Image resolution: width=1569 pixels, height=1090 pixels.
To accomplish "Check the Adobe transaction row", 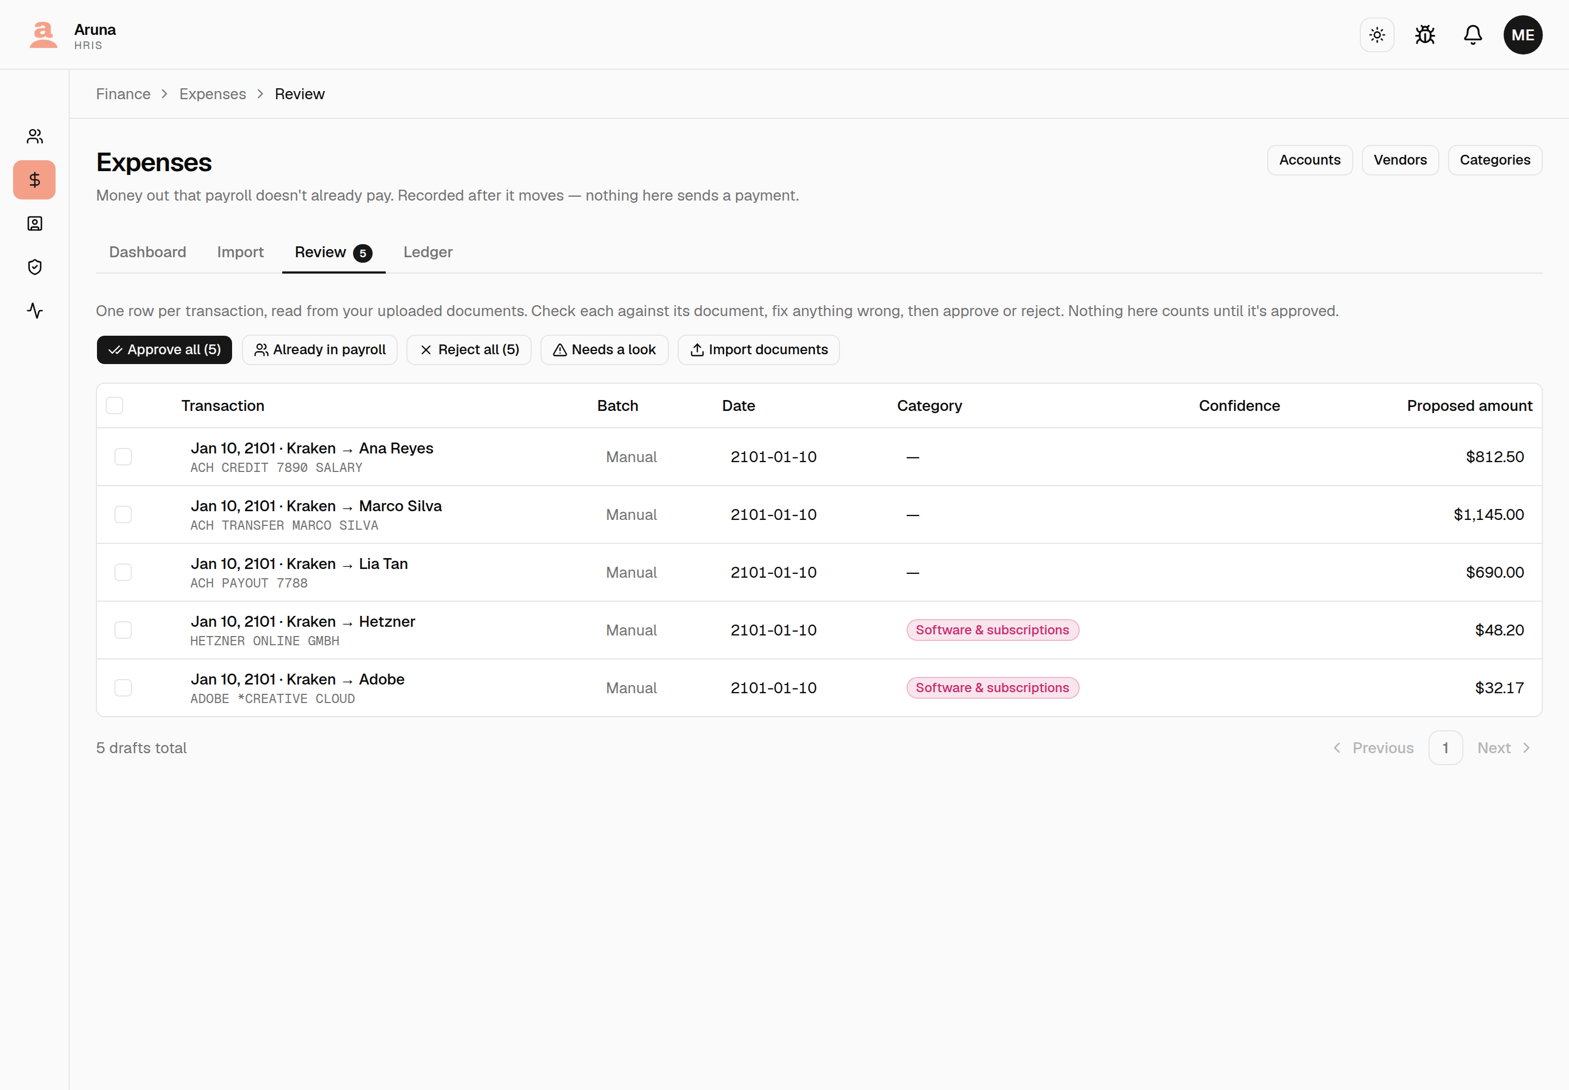I will coord(123,688).
